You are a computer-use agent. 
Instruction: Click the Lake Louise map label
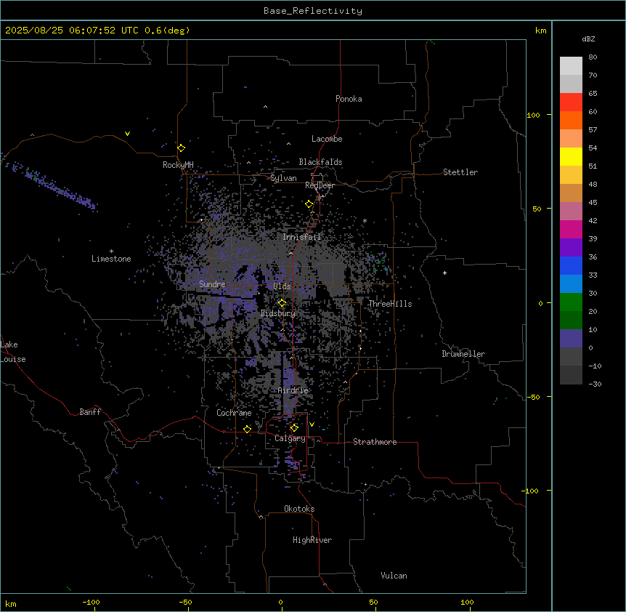13,352
